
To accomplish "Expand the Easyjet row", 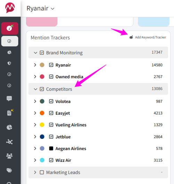I will pyautogui.click(x=35, y=113).
